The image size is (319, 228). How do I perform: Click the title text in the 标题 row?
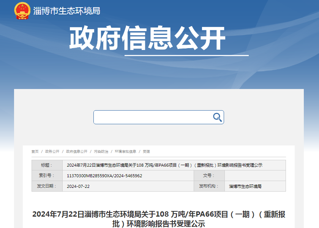164,165
